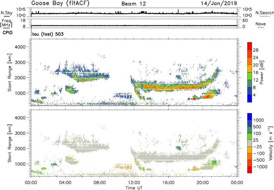This screenshot has height=190, width=274.
Task: Click the "Goose Bay (fitACF)" plot title
Action: click(60, 3)
